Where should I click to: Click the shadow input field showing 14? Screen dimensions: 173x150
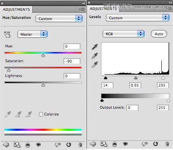click(x=107, y=85)
